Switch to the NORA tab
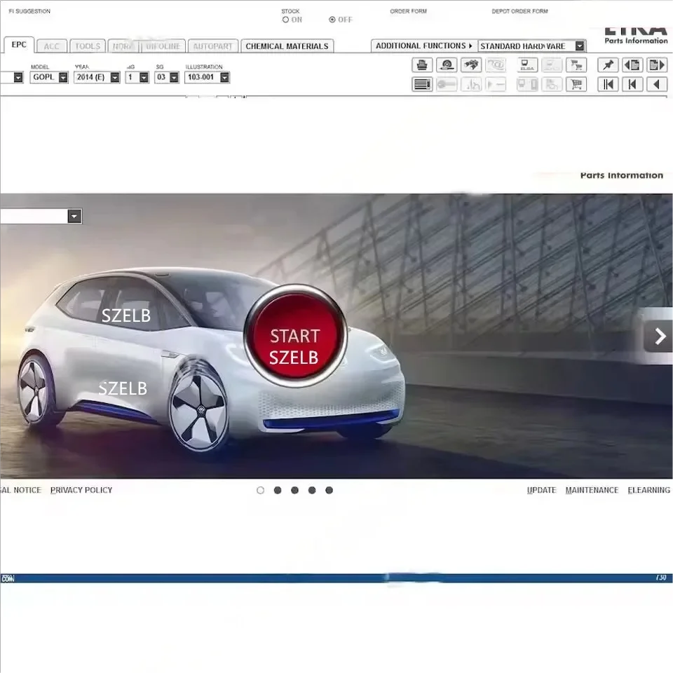Image resolution: width=673 pixels, height=673 pixels. click(x=123, y=46)
